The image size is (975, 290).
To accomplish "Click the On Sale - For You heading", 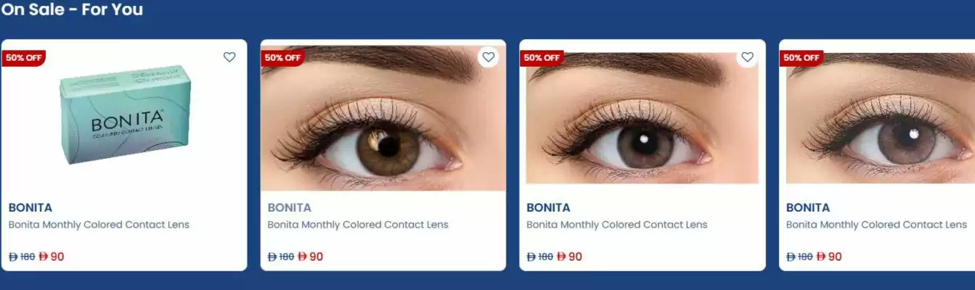I will click(72, 9).
